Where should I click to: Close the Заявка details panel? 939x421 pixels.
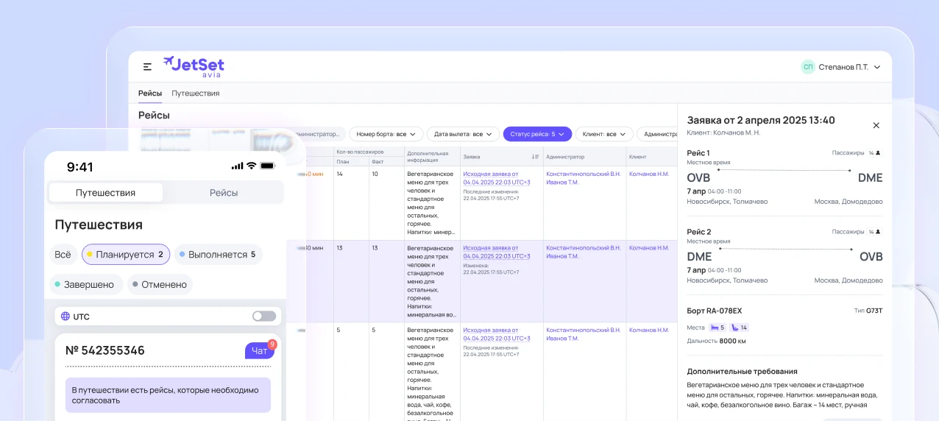(x=876, y=126)
